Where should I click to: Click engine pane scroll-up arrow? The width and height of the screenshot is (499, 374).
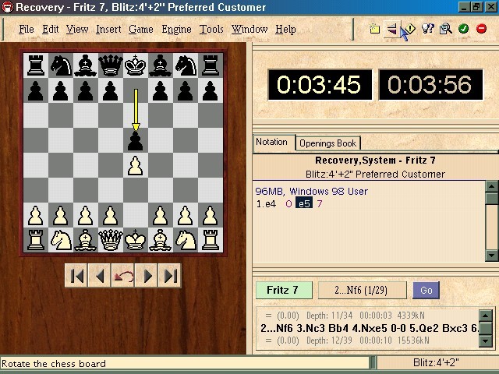click(485, 316)
